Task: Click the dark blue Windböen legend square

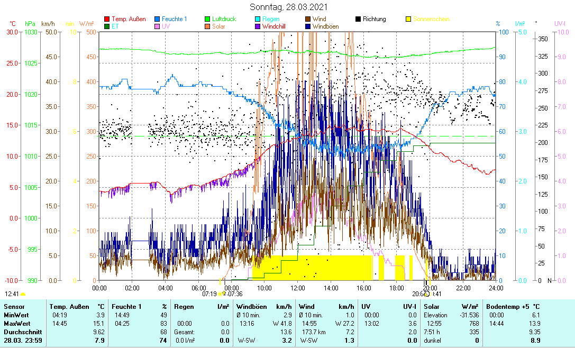Action: point(308,26)
